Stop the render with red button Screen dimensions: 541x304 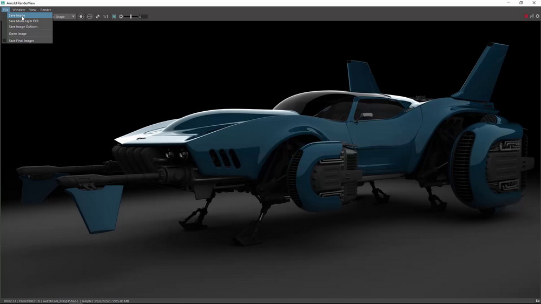coord(526,16)
